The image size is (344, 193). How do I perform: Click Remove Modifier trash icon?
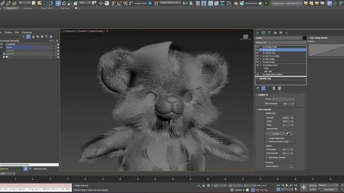point(274,88)
